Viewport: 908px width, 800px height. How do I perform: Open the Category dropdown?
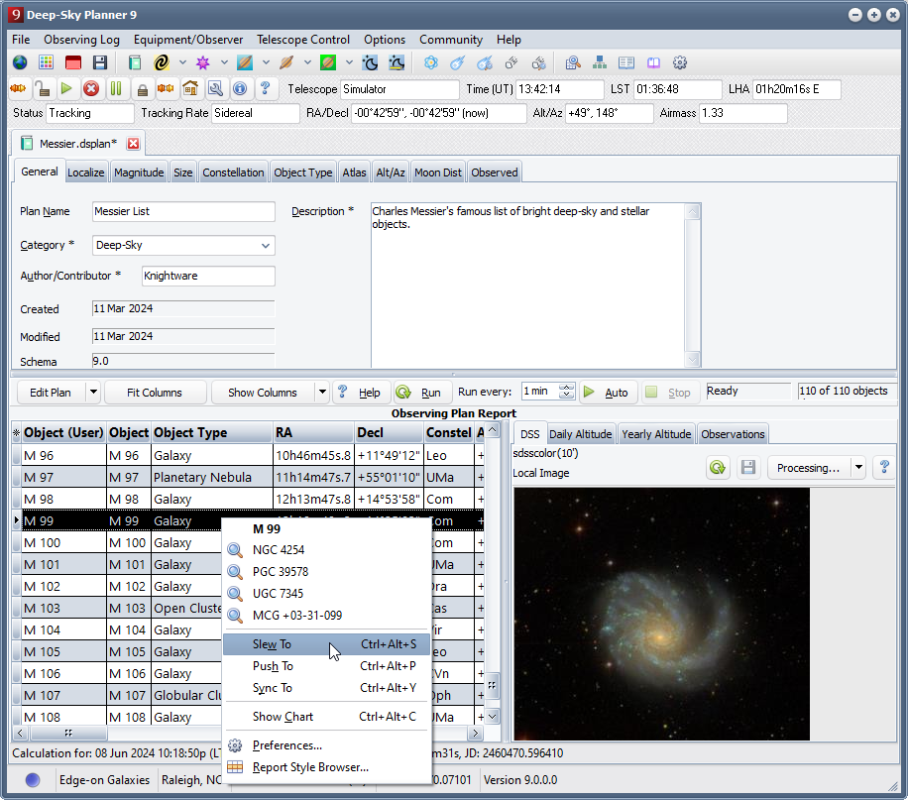pos(265,246)
